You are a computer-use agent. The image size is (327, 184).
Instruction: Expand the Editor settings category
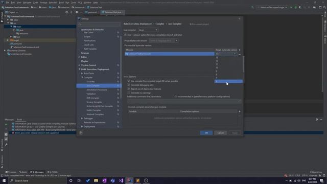coord(79,57)
